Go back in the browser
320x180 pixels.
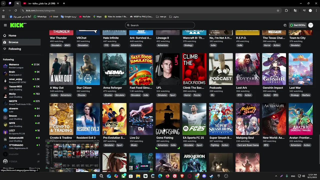coord(3,10)
